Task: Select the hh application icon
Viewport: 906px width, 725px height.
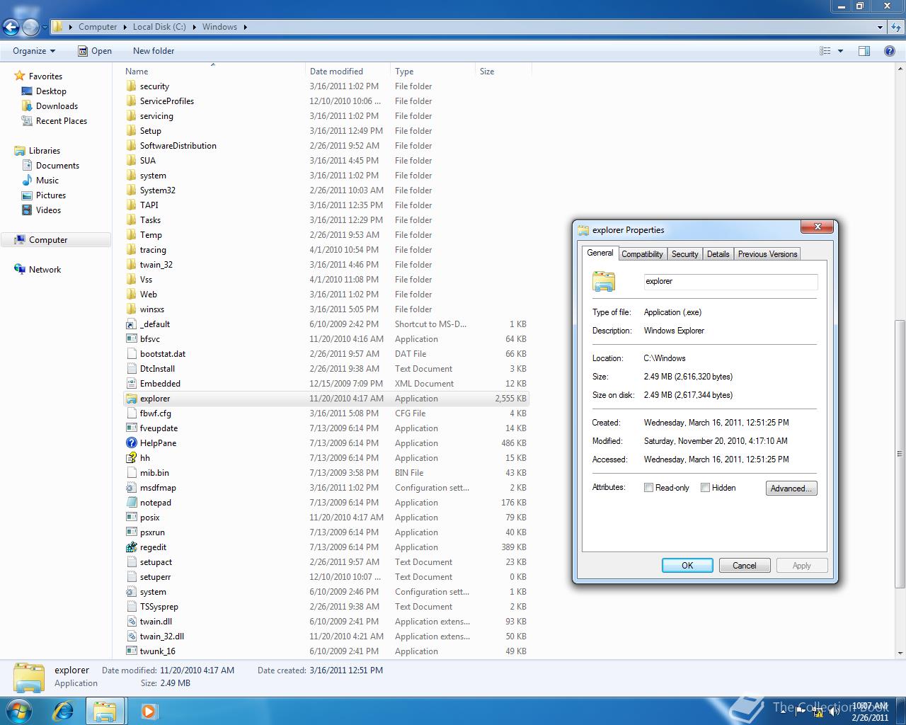Action: tap(131, 458)
